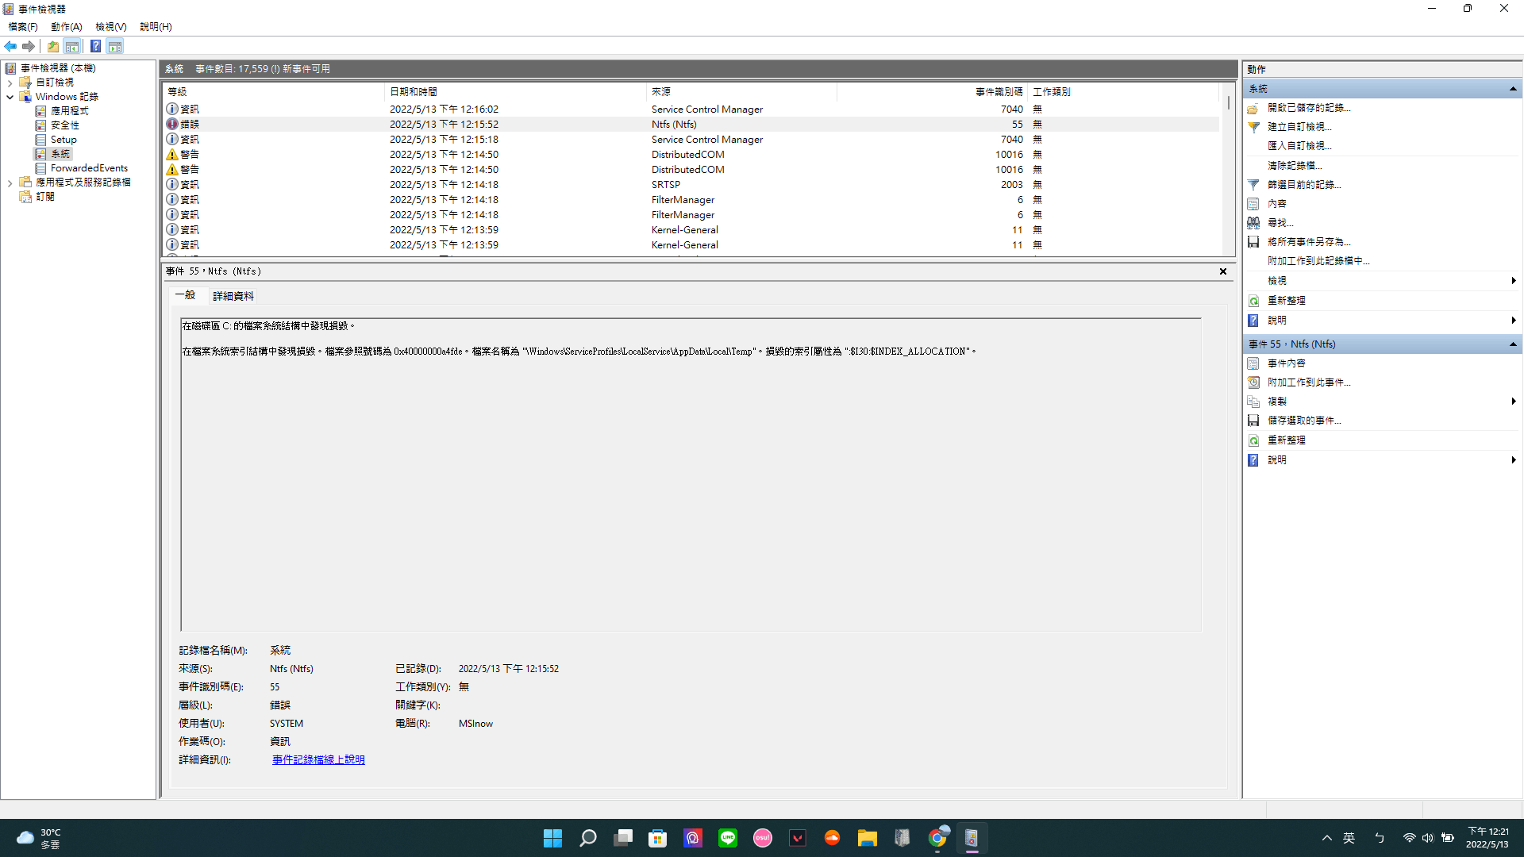The width and height of the screenshot is (1524, 857).
Task: Collapse the Windows 記錄 tree node
Action: tap(10, 97)
